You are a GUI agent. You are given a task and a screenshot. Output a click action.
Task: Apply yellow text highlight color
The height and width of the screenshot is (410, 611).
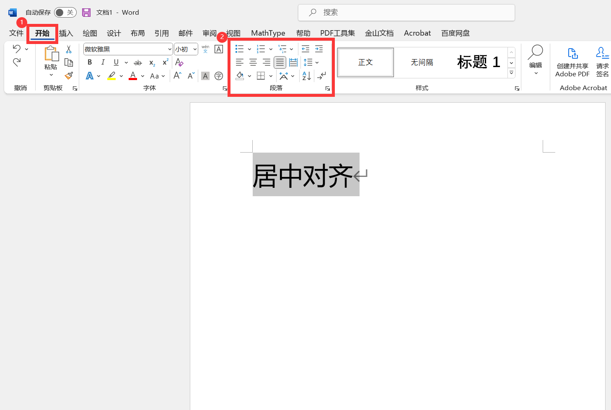111,76
